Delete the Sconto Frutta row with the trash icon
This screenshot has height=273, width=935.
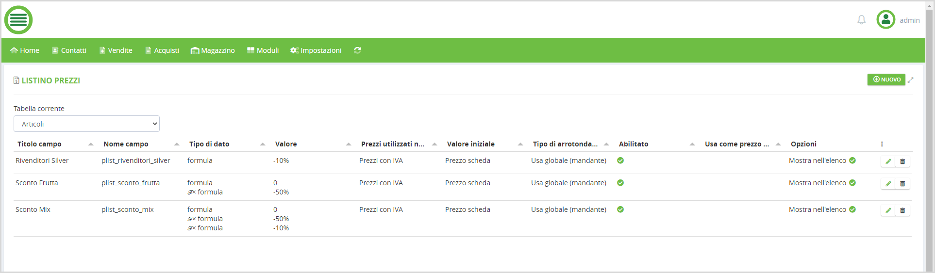pos(902,184)
